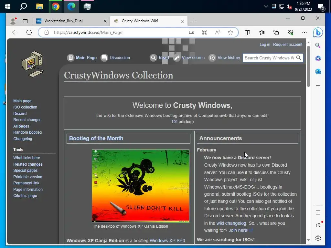Open Discord link in wiki sidebar
The height and width of the screenshot is (248, 331).
tap(20, 113)
